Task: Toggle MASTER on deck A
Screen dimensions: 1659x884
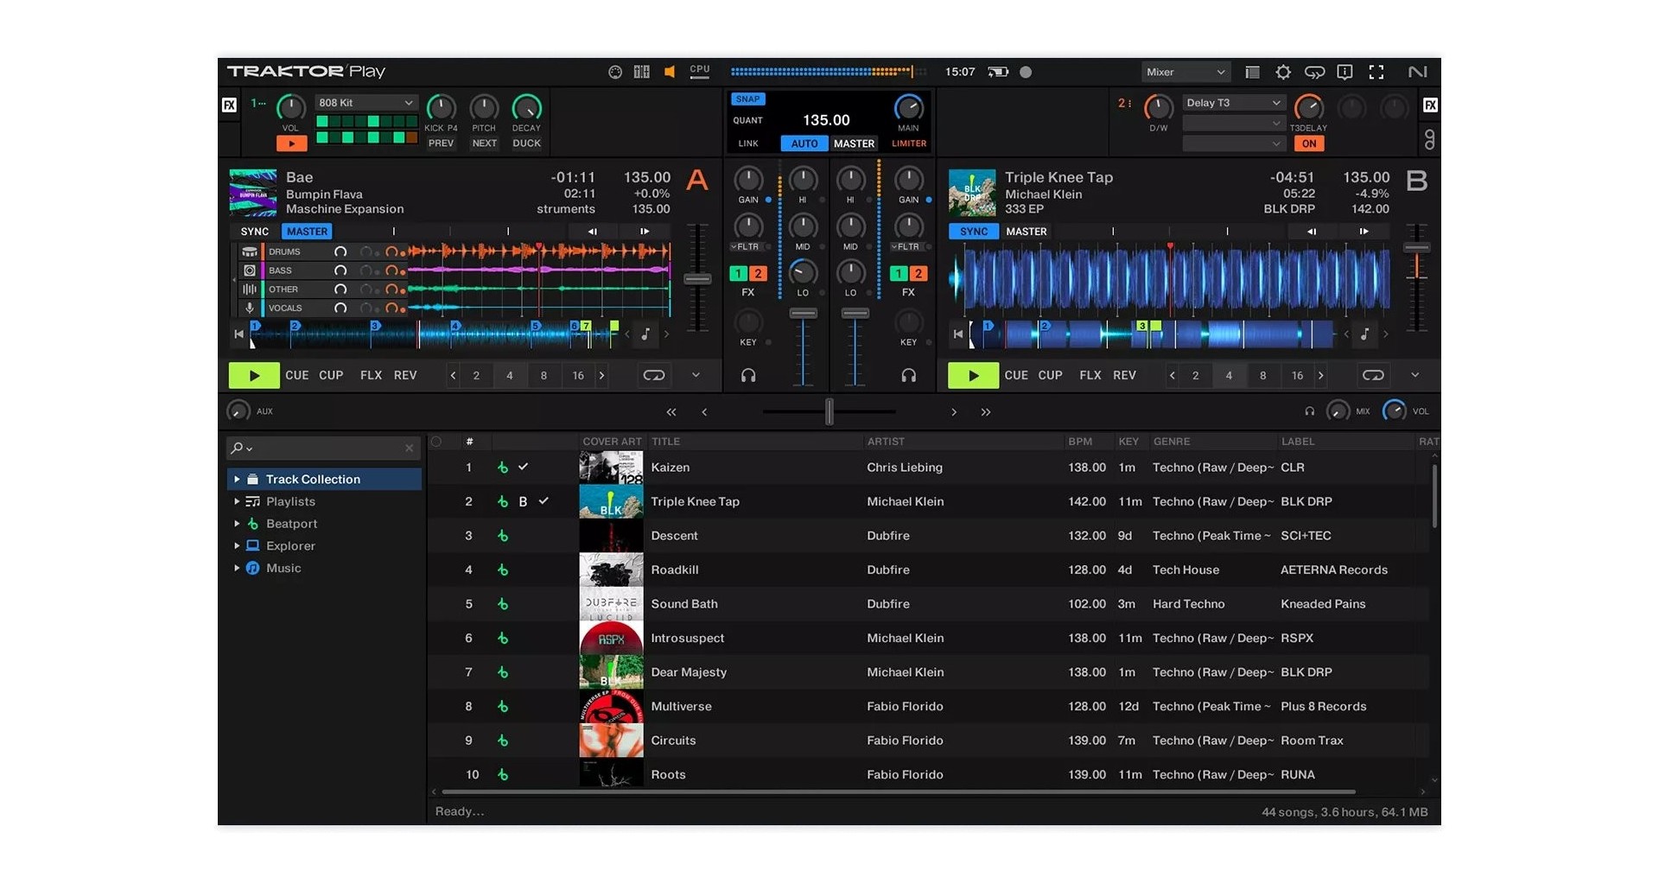Action: (307, 232)
